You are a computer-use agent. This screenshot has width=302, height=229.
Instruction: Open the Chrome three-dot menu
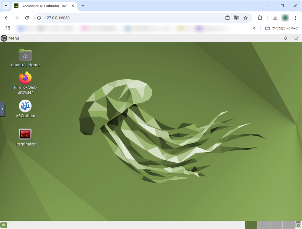tap(295, 18)
